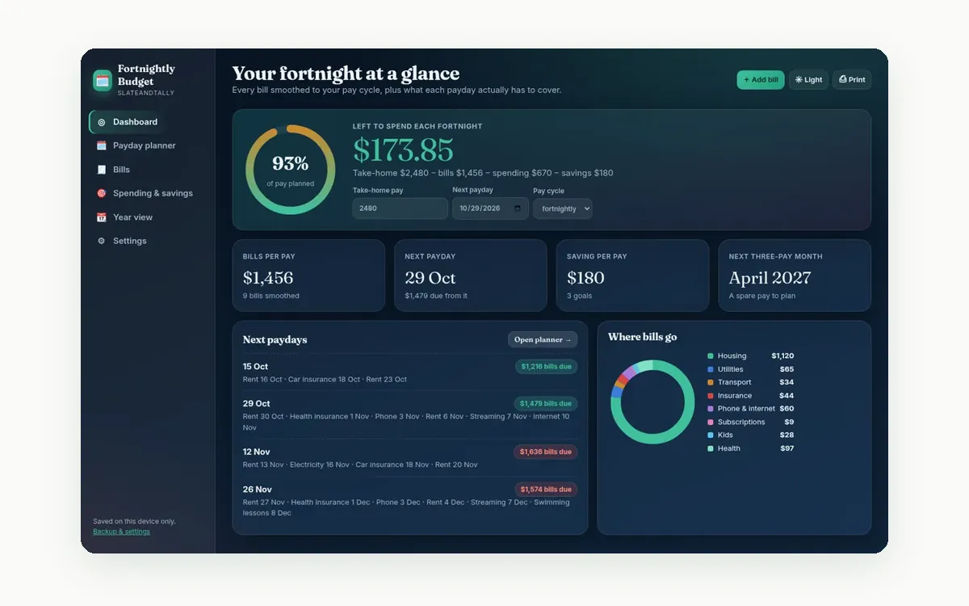Click the Insurance $44 amount
Image resolution: width=969 pixels, height=606 pixels.
click(x=787, y=396)
